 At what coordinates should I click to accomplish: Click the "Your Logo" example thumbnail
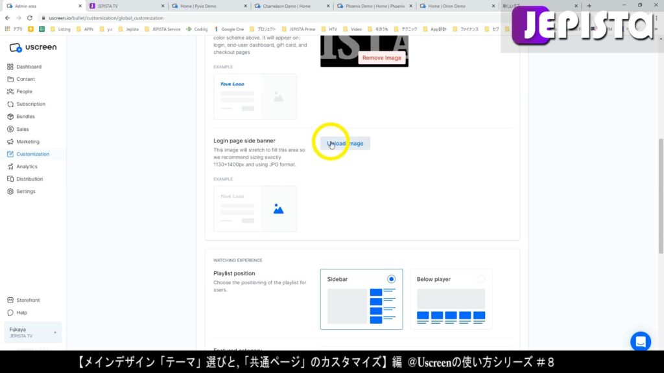(255, 96)
